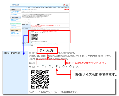Click the ※QRコードは(株)デンソーウェーブ trademark note
The height and width of the screenshot is (96, 119).
[x=53, y=92]
